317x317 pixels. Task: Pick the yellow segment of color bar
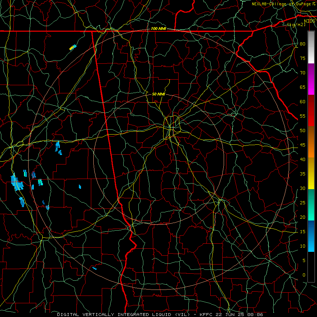click(x=311, y=173)
